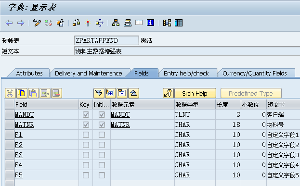Display object list hierarchy icon
300x186 pixels.
(116, 23)
